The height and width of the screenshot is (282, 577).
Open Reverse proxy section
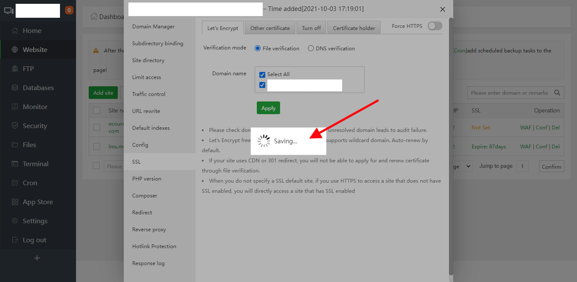point(160,229)
